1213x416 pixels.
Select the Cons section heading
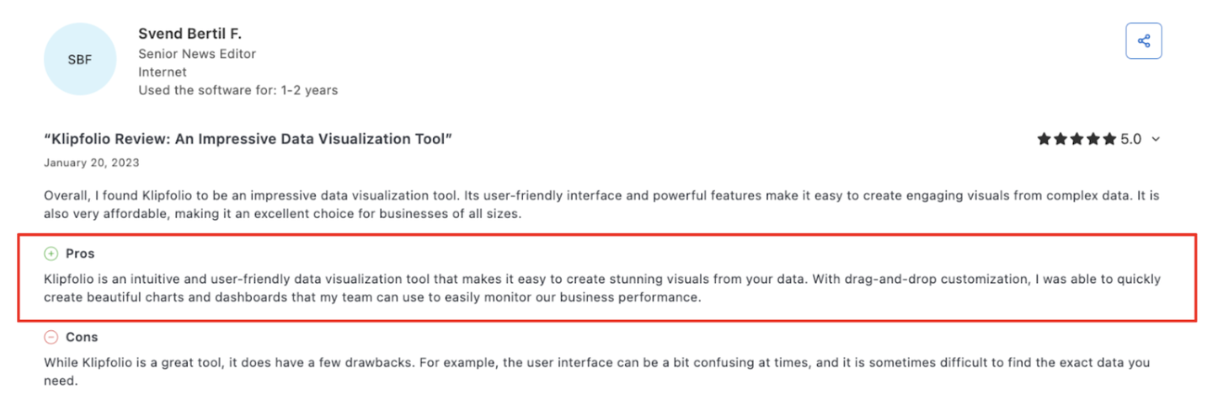point(82,337)
